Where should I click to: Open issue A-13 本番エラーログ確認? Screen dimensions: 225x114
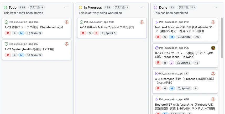pos(34,27)
